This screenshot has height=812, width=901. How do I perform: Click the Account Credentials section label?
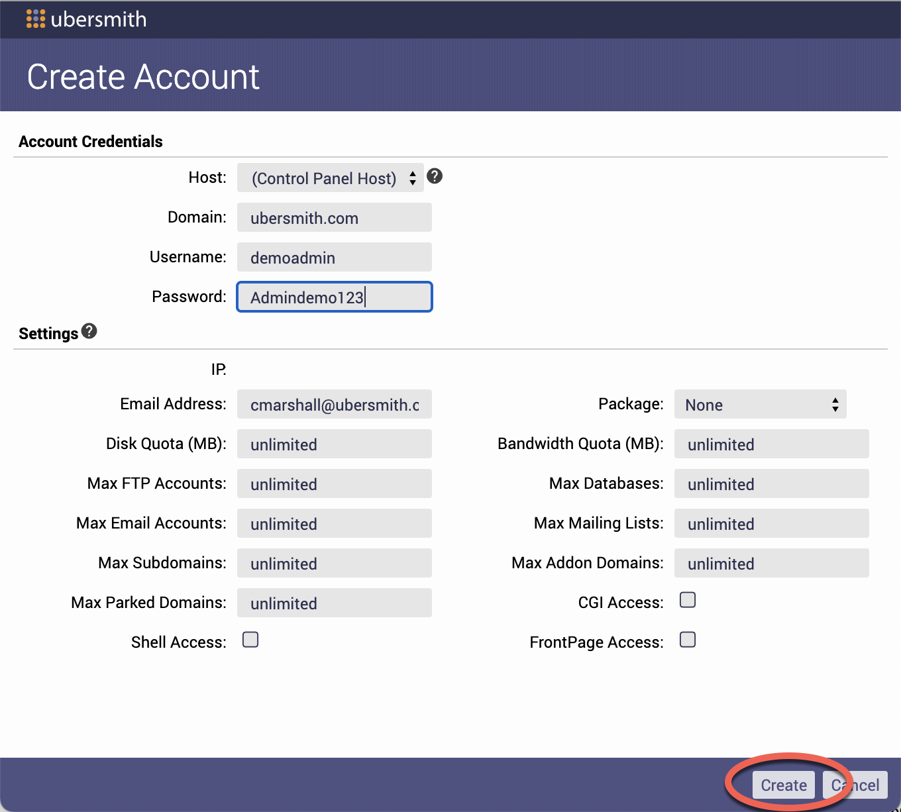point(91,142)
